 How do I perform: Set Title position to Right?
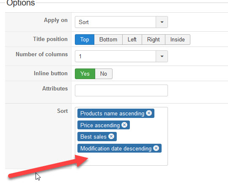point(154,40)
